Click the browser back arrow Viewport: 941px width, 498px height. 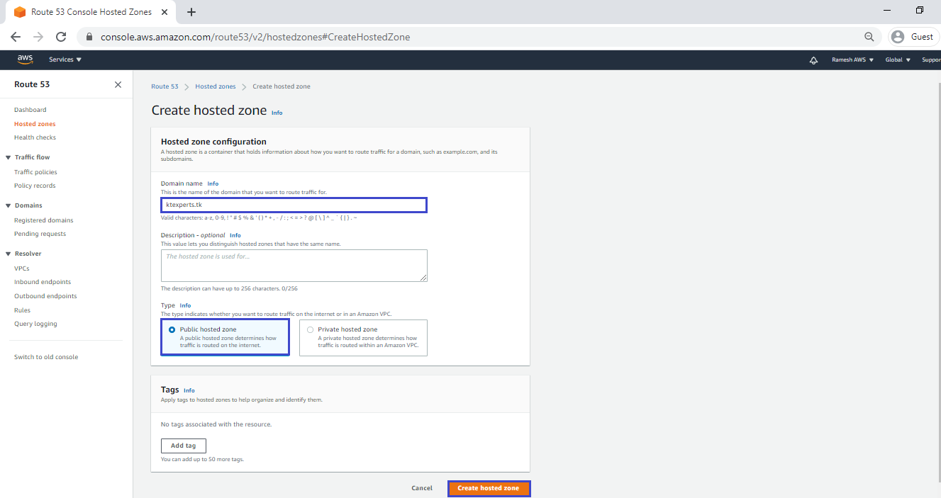pos(16,37)
